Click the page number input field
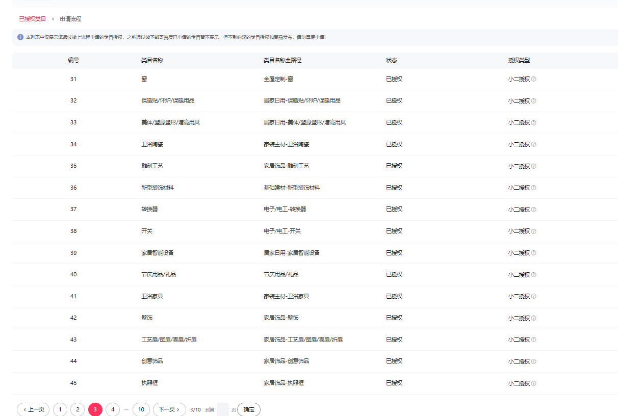This screenshot has width=618, height=416. click(x=223, y=409)
